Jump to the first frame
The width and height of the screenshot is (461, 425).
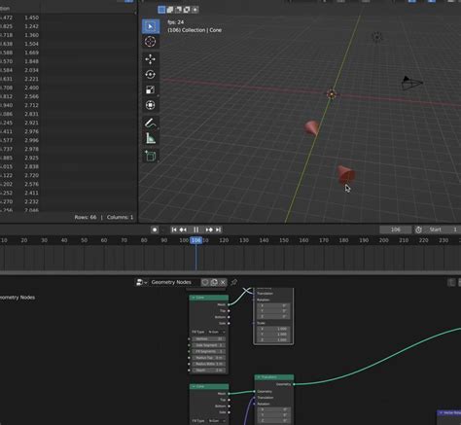click(174, 230)
